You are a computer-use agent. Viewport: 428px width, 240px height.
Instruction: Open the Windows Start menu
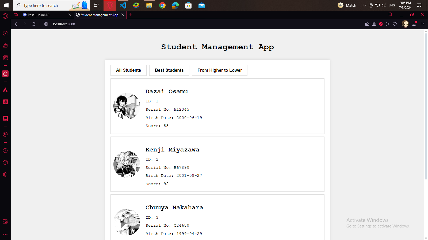click(x=6, y=5)
